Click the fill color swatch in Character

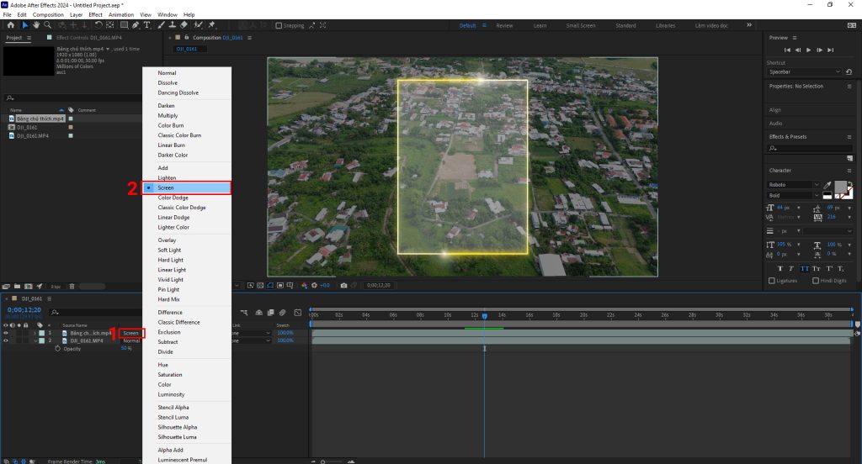(x=840, y=188)
